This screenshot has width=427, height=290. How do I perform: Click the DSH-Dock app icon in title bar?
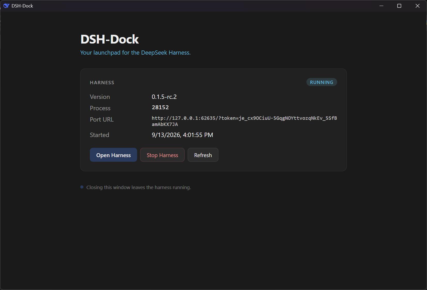tap(6, 6)
